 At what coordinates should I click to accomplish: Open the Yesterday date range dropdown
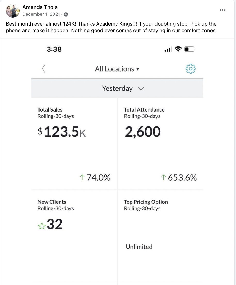(117, 88)
